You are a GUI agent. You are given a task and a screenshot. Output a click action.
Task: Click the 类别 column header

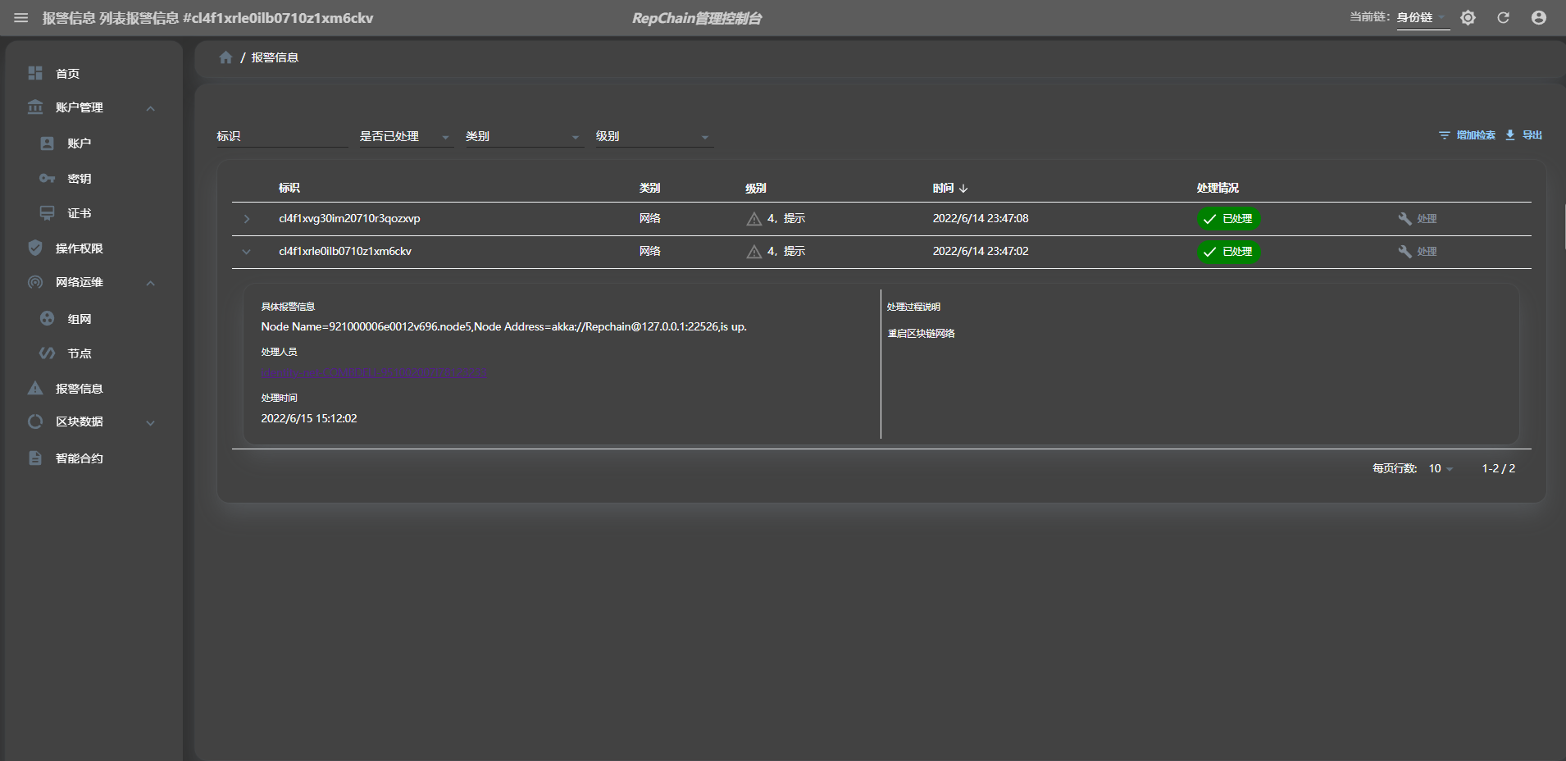(650, 188)
